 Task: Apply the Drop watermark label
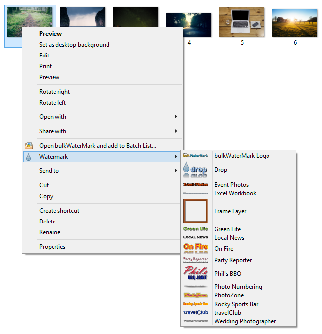[x=220, y=170]
